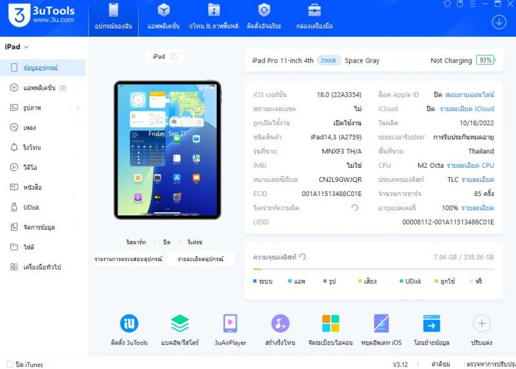The image size is (516, 369).
Task: Open the Stop iOS Update (หยุดอัพเดท iOS) tool
Action: (x=381, y=324)
